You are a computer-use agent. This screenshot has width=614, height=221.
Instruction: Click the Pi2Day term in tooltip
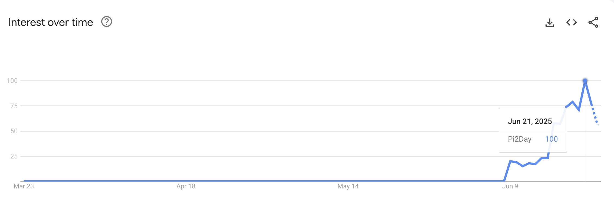coord(519,139)
